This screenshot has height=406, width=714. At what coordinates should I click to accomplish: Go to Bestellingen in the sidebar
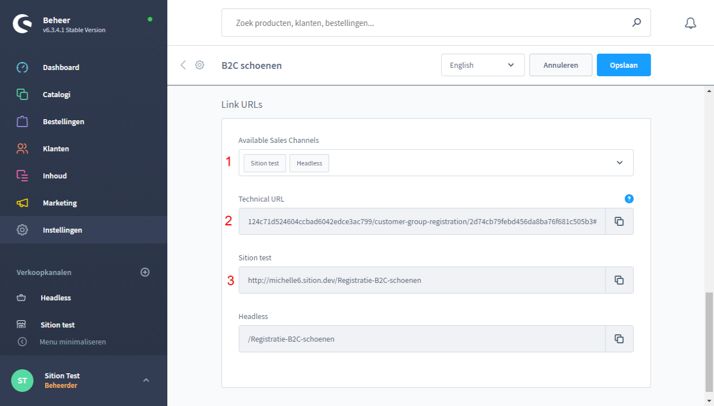pyautogui.click(x=63, y=121)
